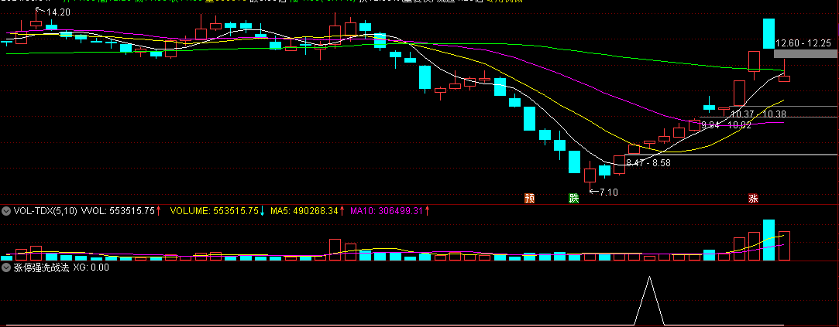Viewport: 839px width, 327px height.
Task: Collapse the VOL-TDX indicator chevron icon
Action: point(6,211)
